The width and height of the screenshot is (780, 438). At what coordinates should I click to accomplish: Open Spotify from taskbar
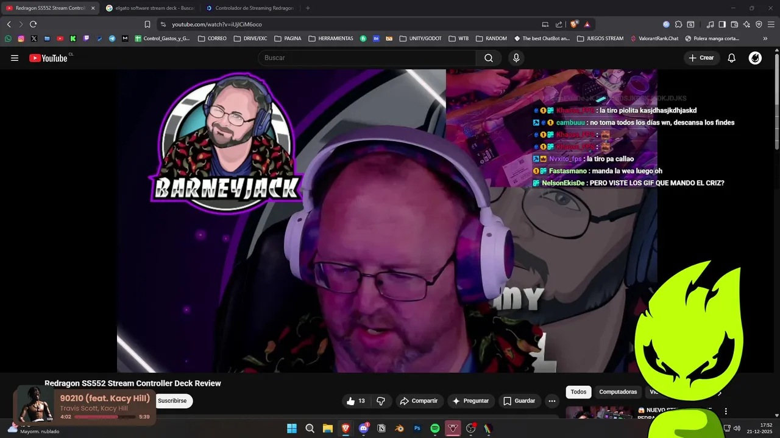tap(435, 428)
